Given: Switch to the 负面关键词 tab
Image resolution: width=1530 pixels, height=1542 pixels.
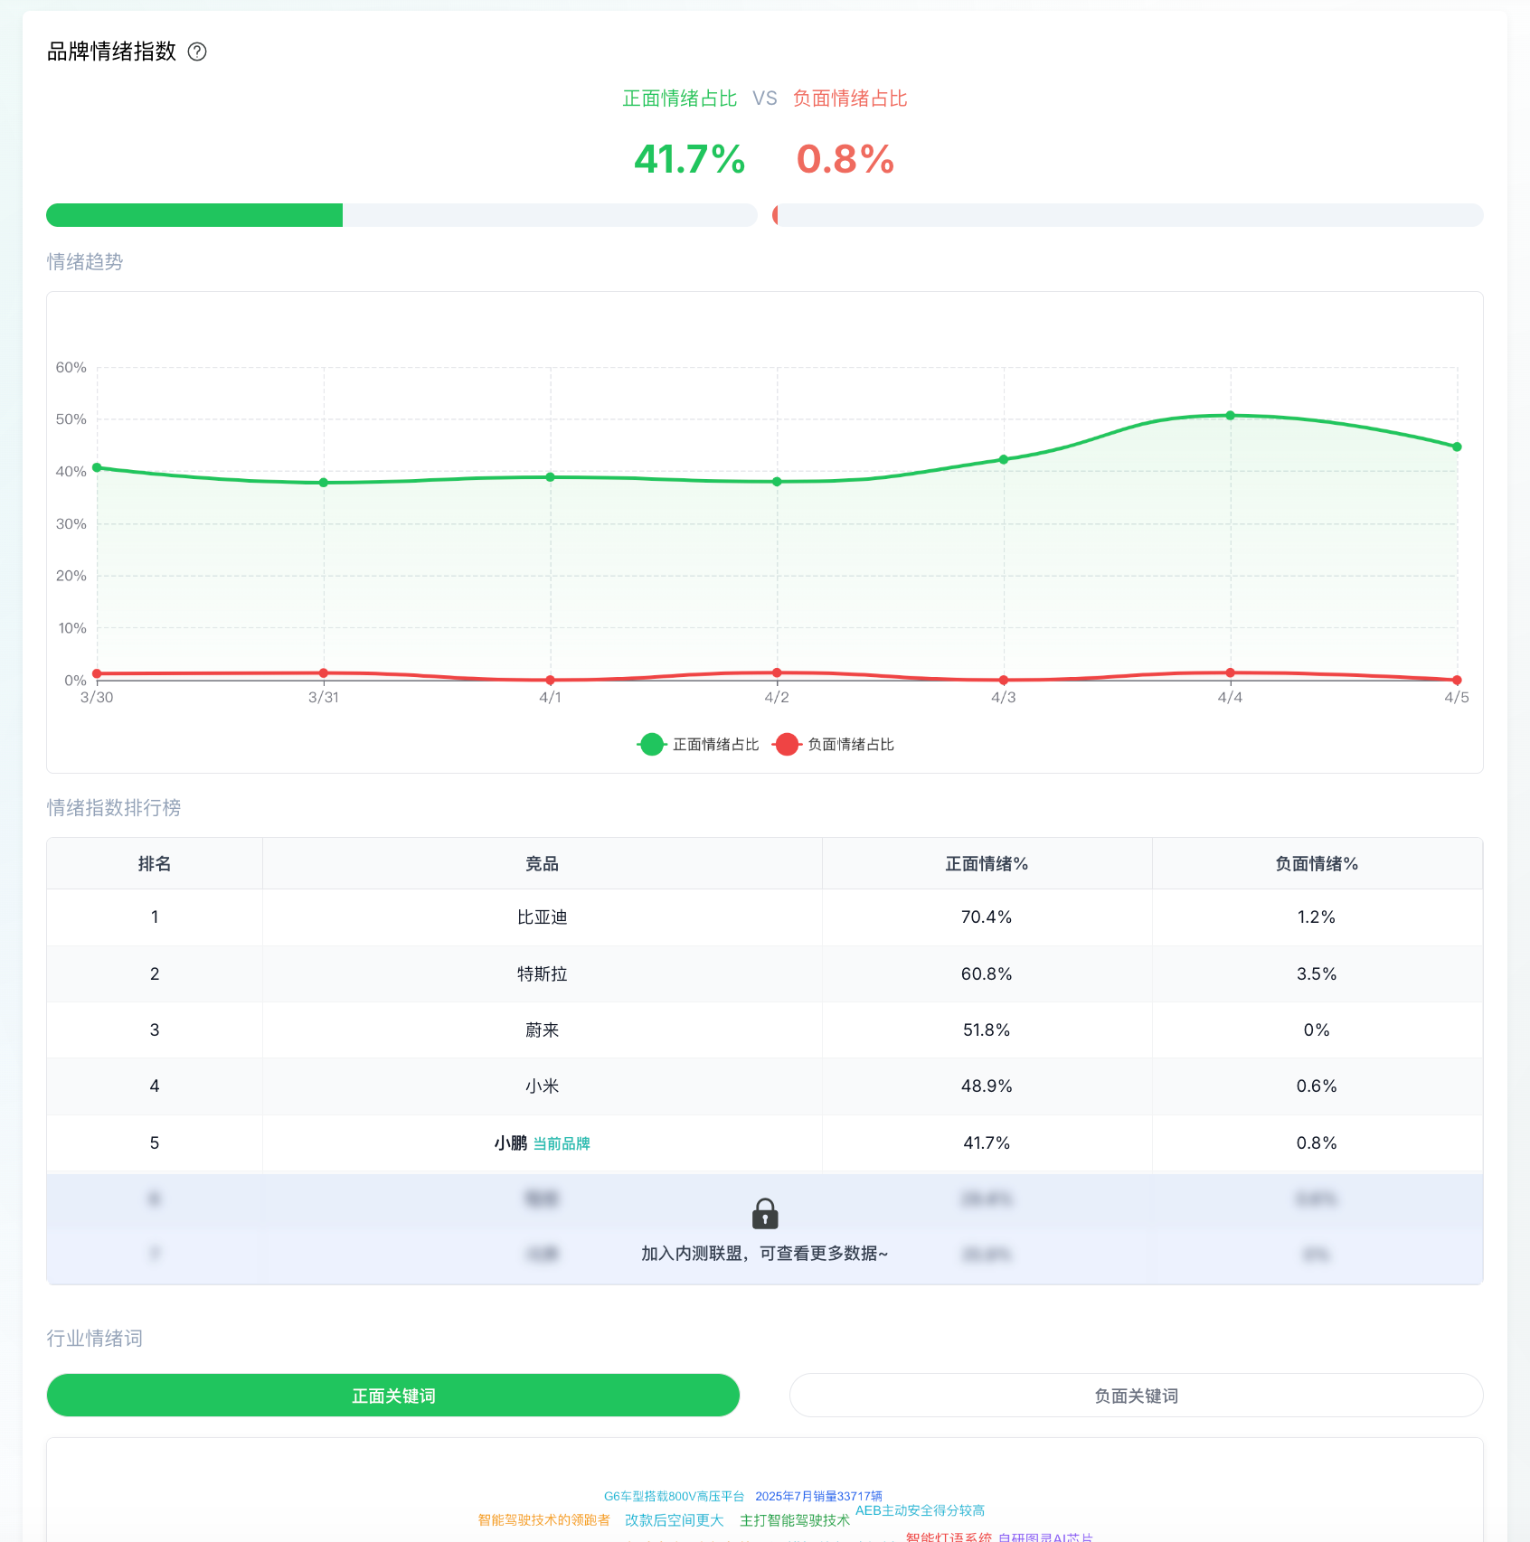Looking at the screenshot, I should click(x=1136, y=1396).
